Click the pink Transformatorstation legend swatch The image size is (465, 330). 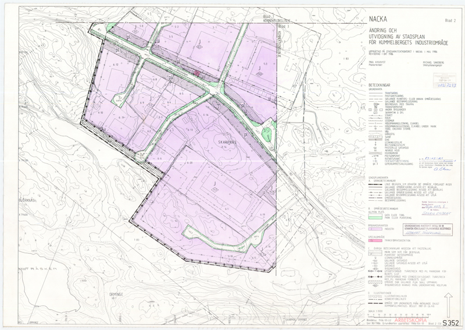click(375, 240)
